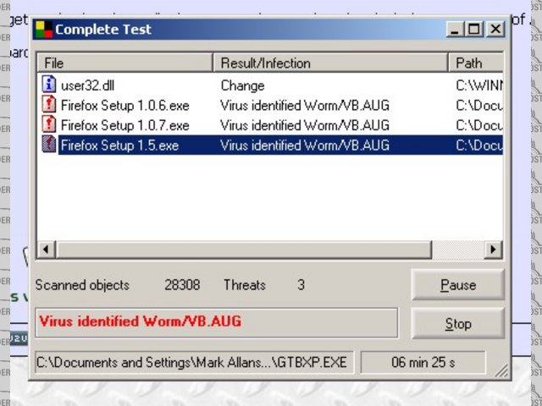Select the user32.dll row

(x=270, y=85)
